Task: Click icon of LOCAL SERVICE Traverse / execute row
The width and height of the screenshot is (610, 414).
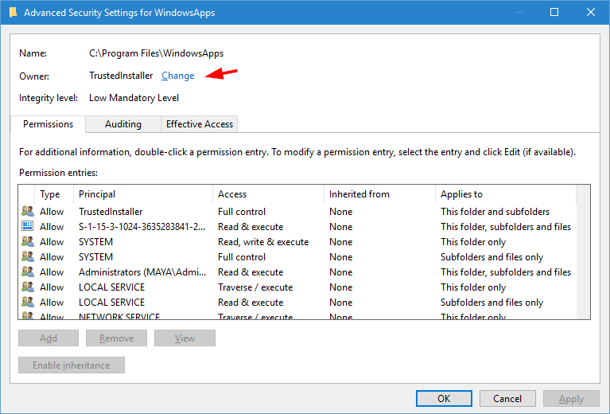Action: [28, 287]
